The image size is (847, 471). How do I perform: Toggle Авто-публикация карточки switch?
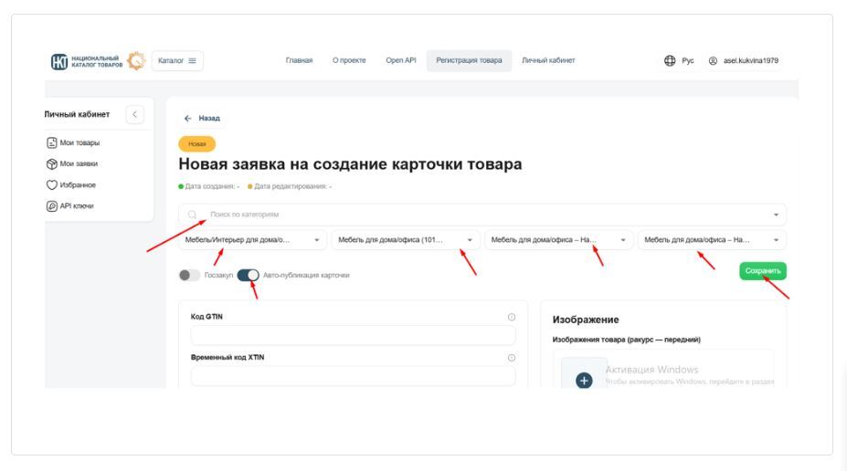click(248, 275)
